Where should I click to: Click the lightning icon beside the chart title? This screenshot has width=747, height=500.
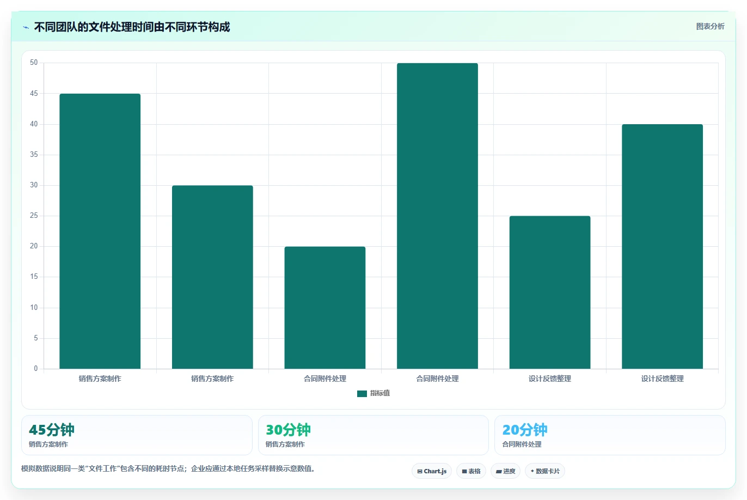point(26,27)
